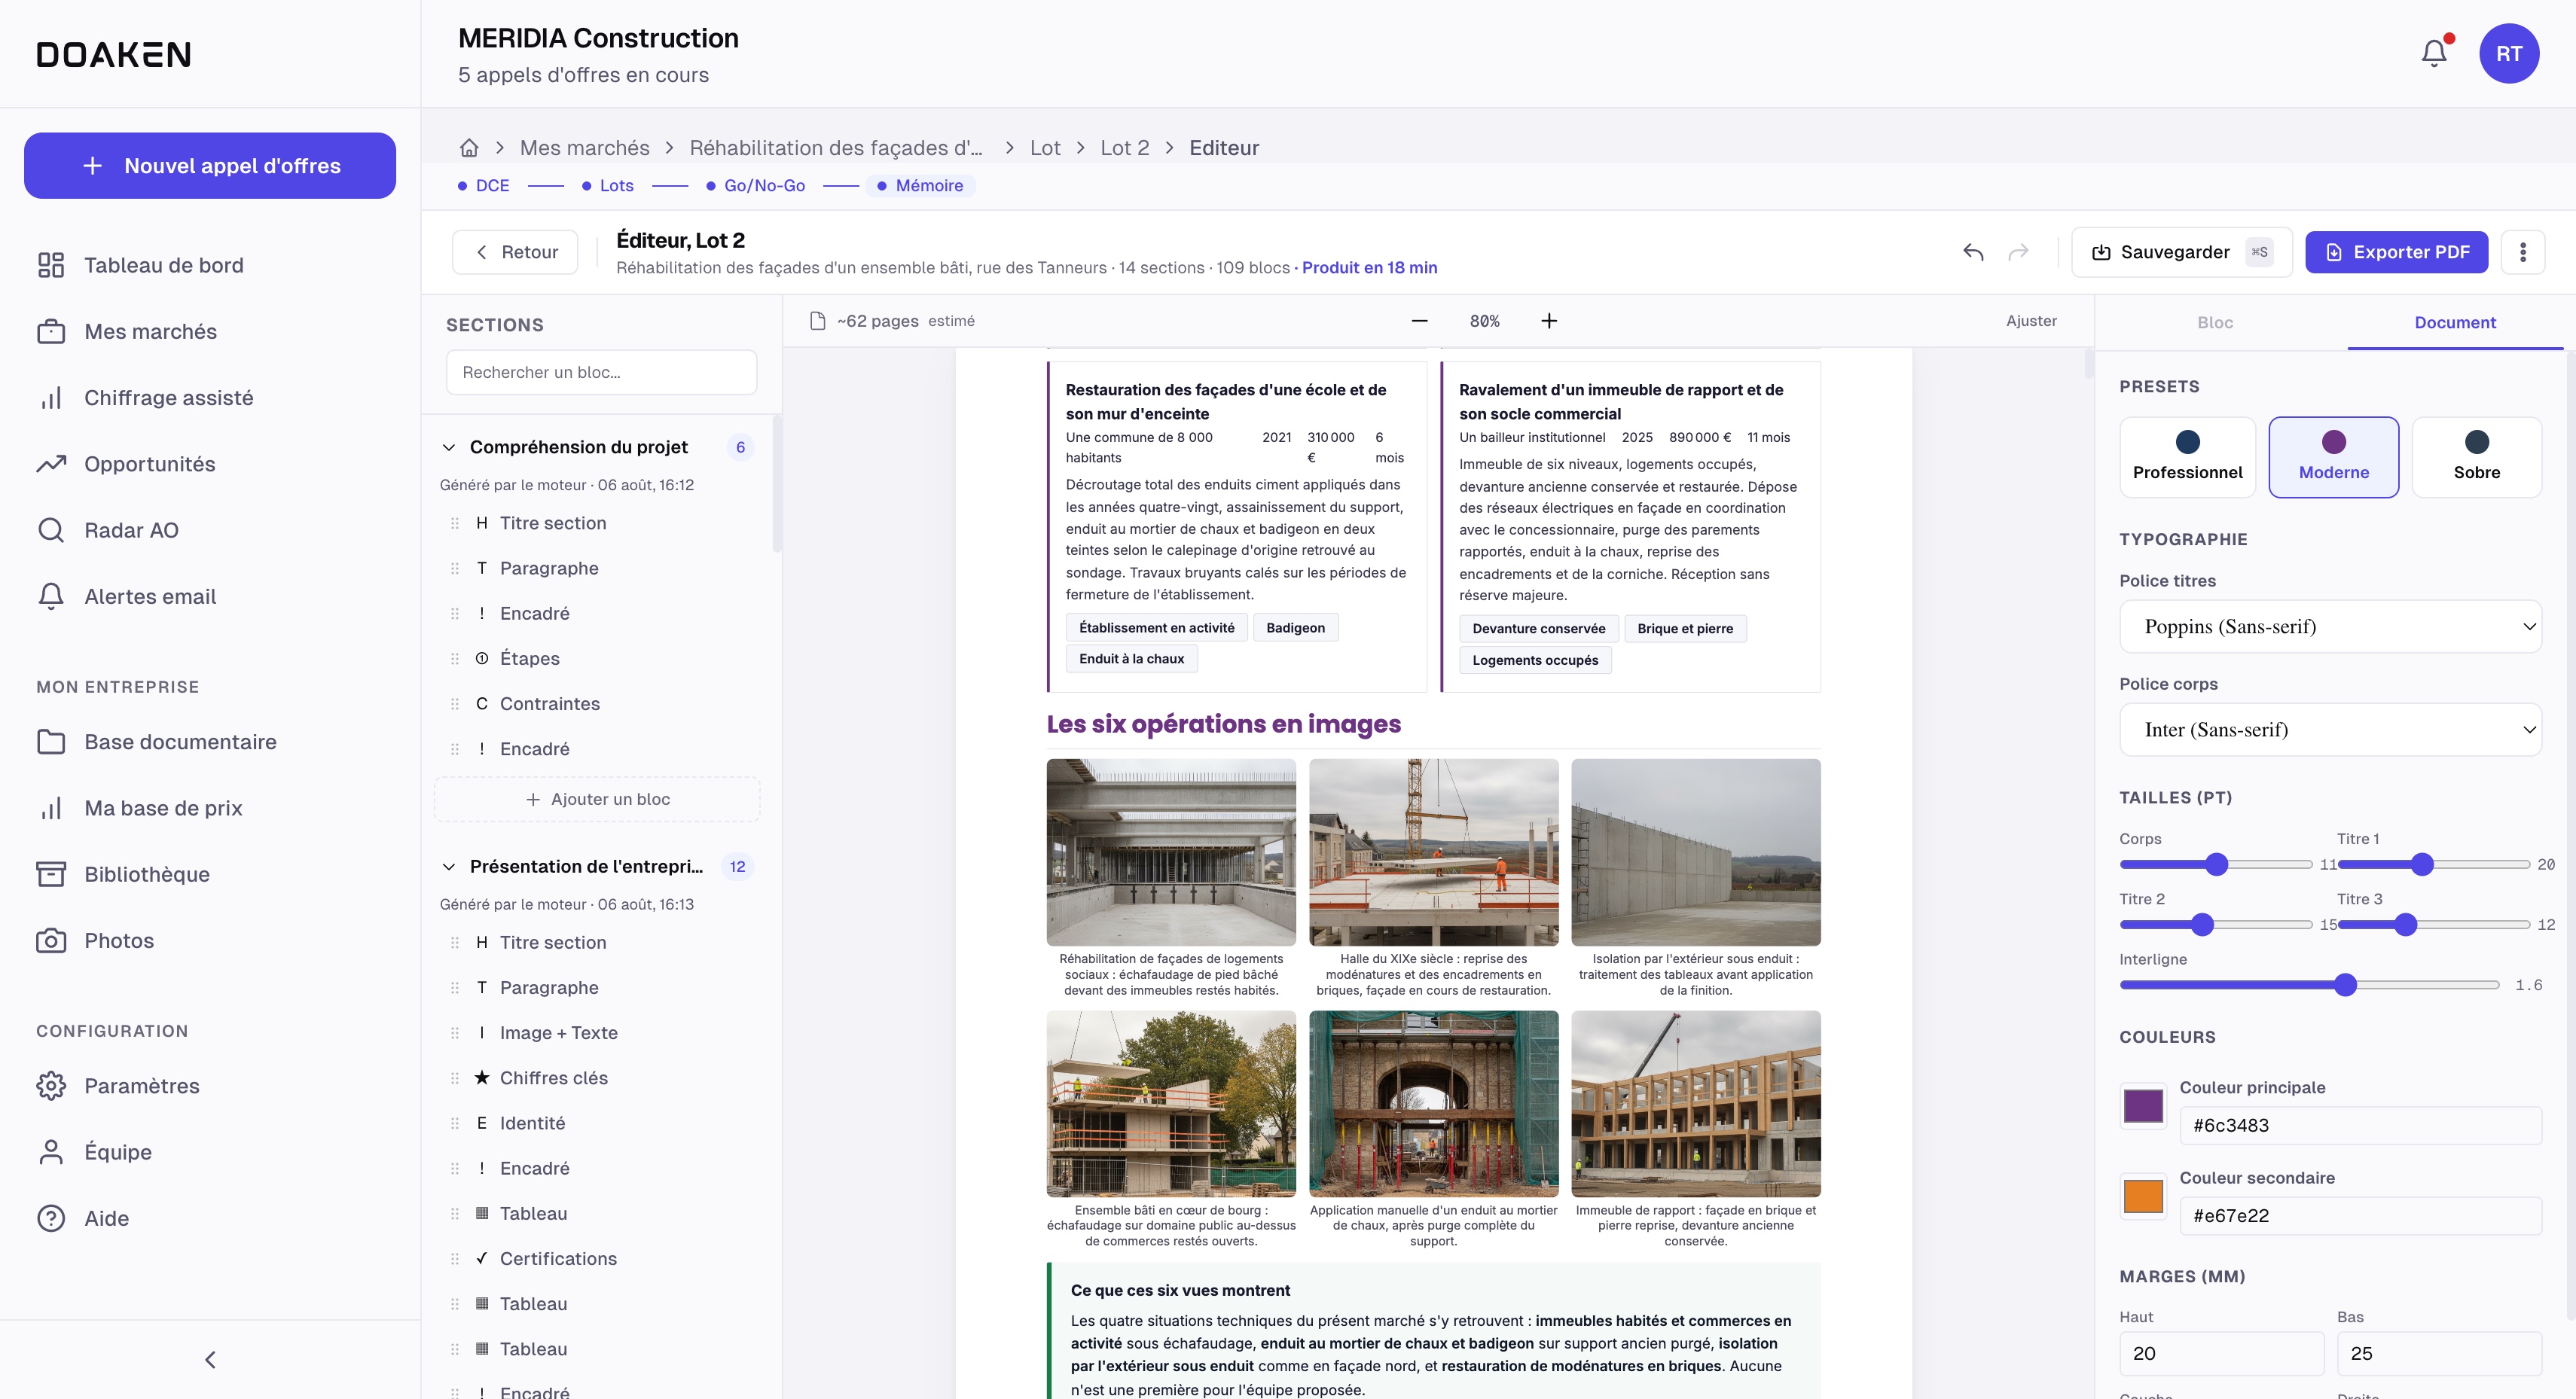Click the Opportunités trend icon
This screenshot has width=2576, height=1399.
pos(51,464)
